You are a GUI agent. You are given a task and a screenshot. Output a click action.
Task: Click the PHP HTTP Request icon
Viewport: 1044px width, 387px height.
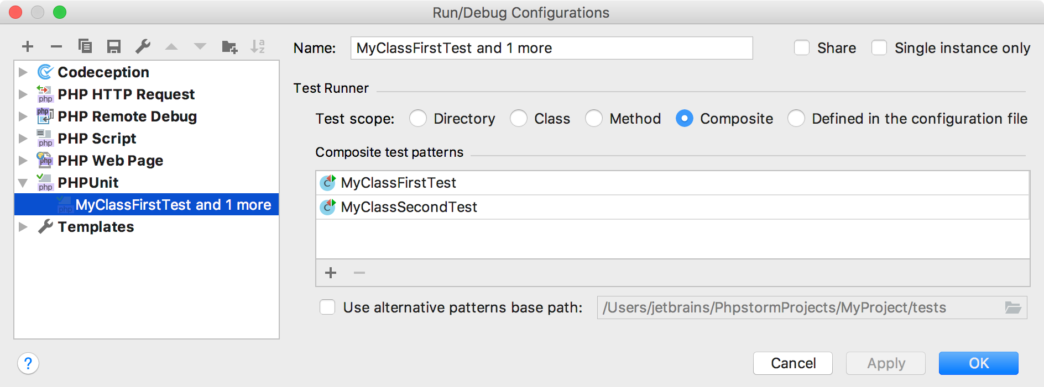[45, 94]
